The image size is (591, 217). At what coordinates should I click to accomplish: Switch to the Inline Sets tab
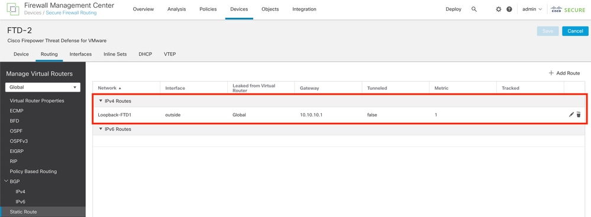pyautogui.click(x=115, y=54)
